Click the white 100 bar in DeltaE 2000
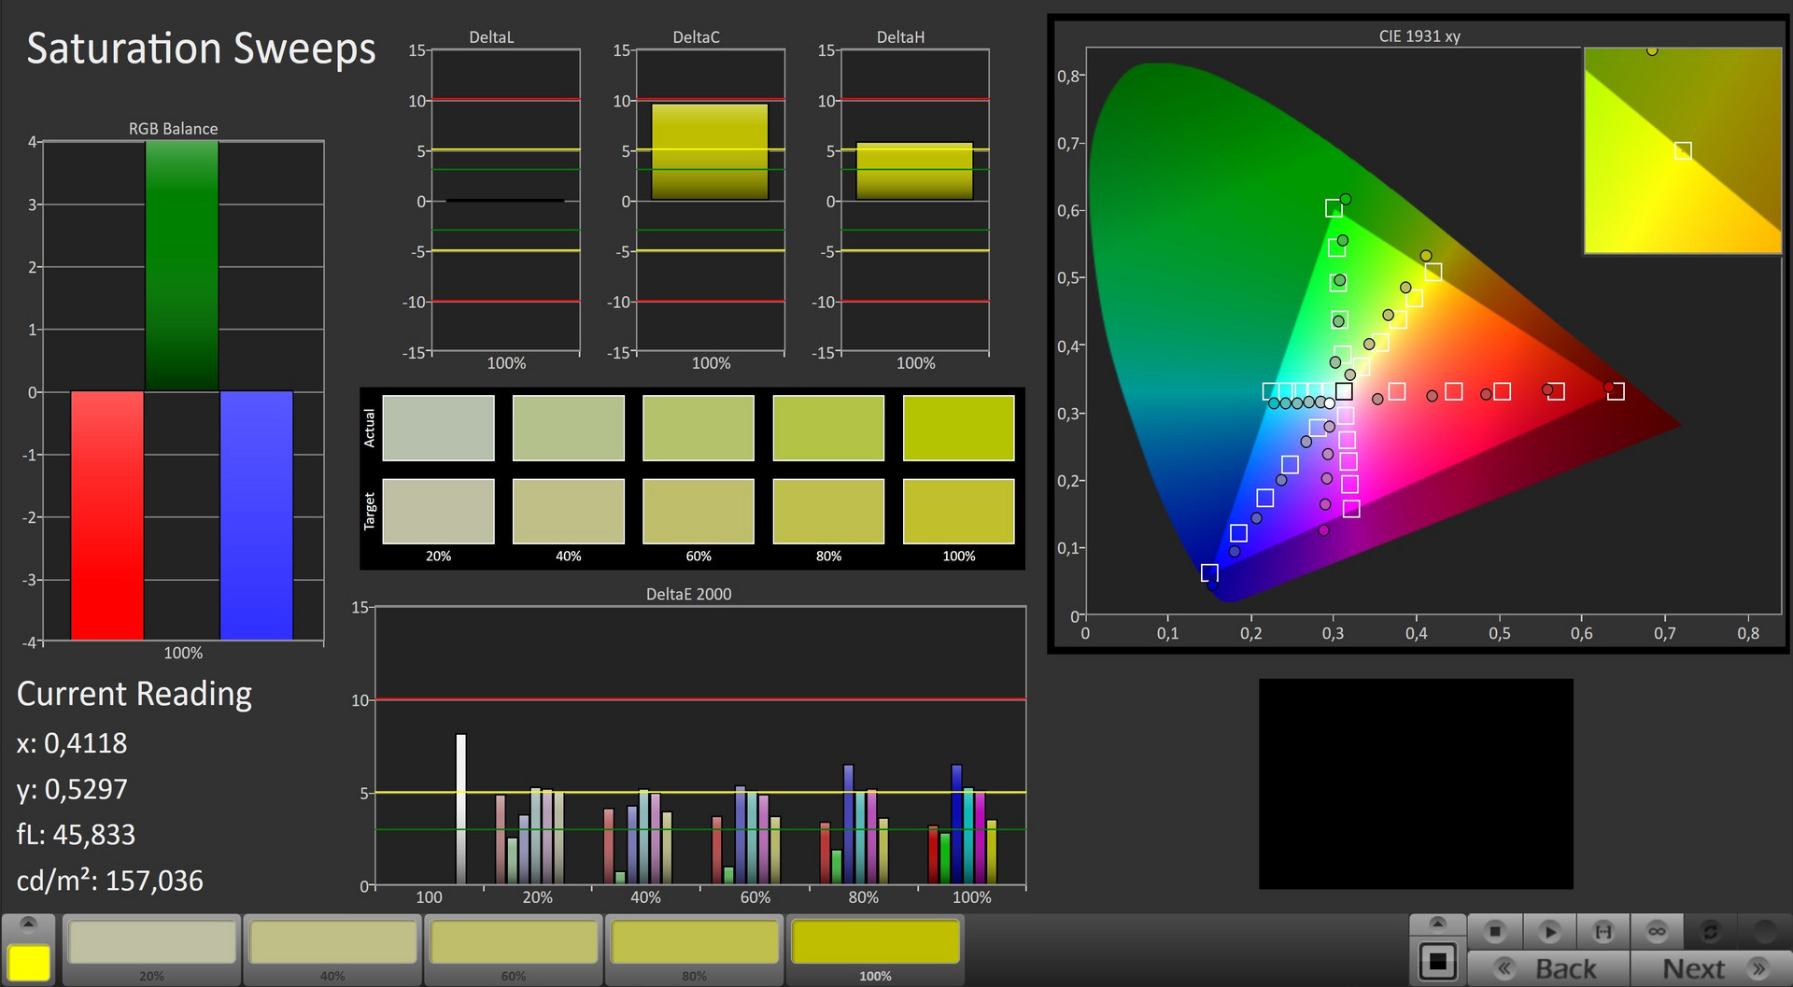1793x987 pixels. pos(460,809)
